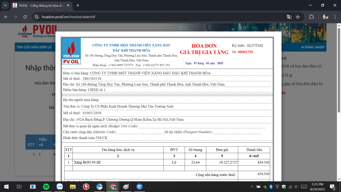Open Task View on the taskbar
This screenshot has width=341, height=192.
tap(19, 187)
